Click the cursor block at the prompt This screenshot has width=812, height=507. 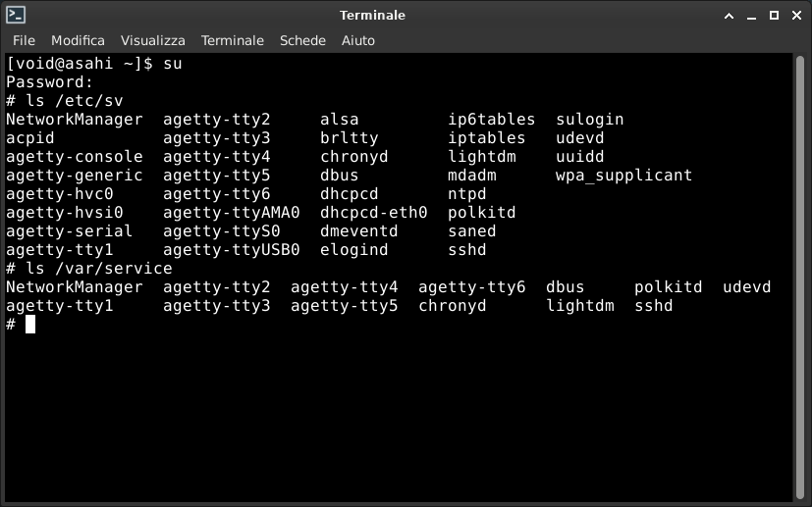point(30,324)
